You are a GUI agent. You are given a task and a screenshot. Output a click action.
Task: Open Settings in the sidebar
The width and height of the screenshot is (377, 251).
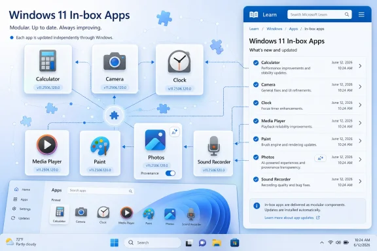tap(22, 209)
